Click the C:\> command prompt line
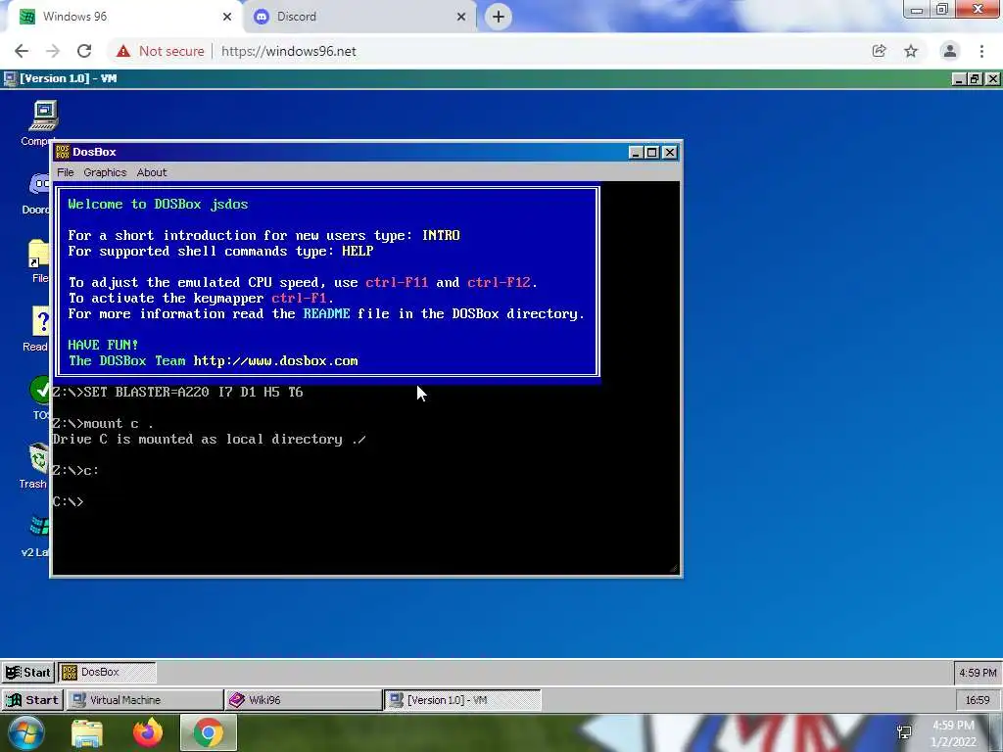The image size is (1003, 752). [x=68, y=502]
